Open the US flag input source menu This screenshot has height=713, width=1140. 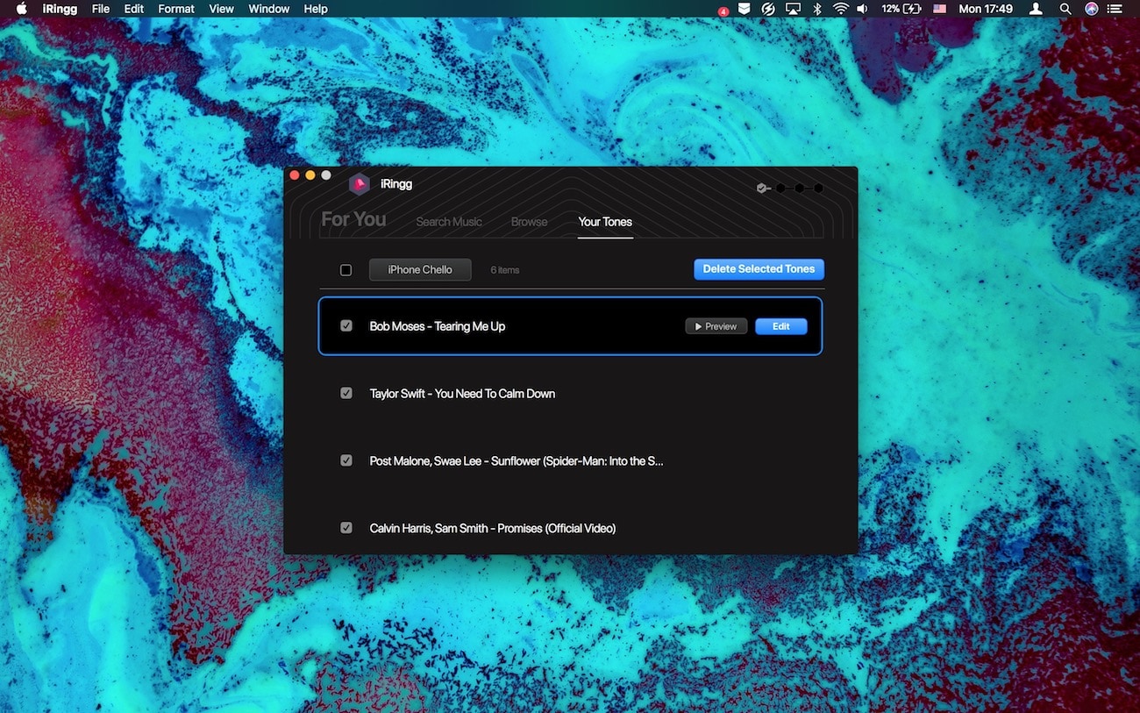tap(940, 9)
